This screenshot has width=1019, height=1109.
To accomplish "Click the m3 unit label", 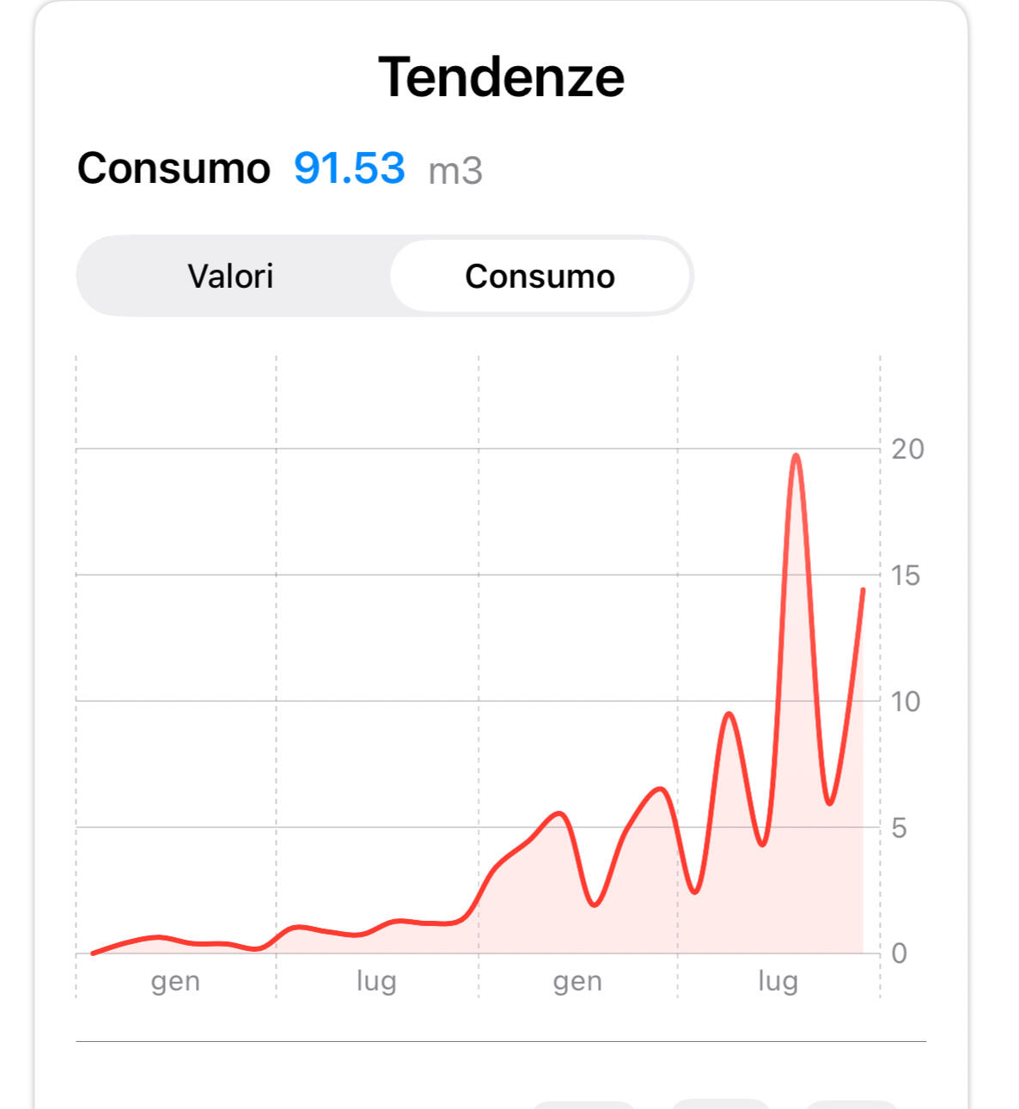I will [x=455, y=171].
